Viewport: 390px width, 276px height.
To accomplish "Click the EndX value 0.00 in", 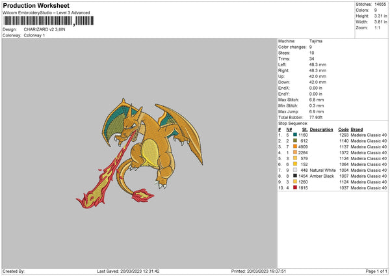I will [316, 88].
